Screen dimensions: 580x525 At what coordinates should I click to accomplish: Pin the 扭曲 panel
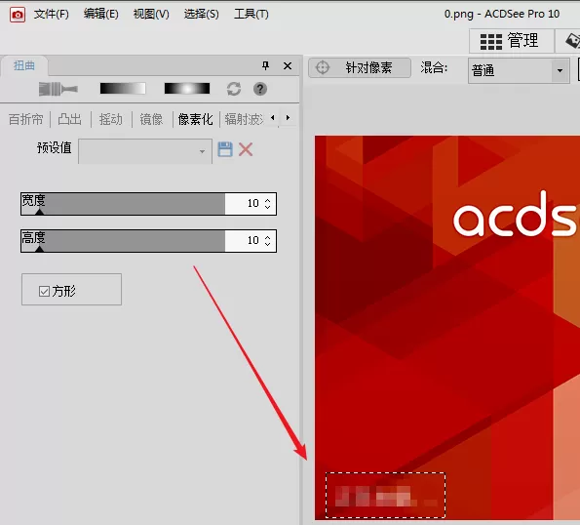pyautogui.click(x=265, y=66)
